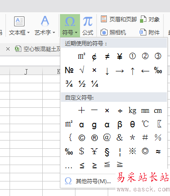Click the 对象 object button
This screenshot has height=196, width=170.
point(150,20)
